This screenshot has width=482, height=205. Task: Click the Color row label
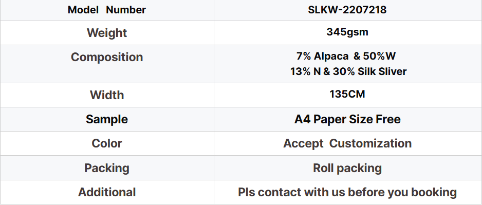pyautogui.click(x=107, y=143)
